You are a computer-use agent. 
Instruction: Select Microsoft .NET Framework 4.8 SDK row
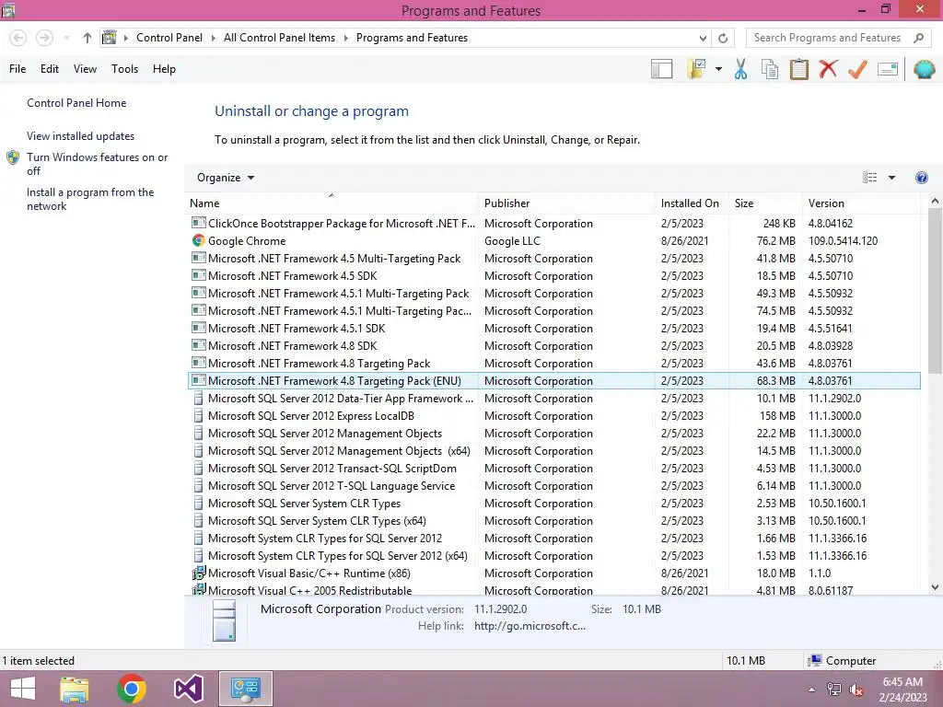[x=553, y=346]
